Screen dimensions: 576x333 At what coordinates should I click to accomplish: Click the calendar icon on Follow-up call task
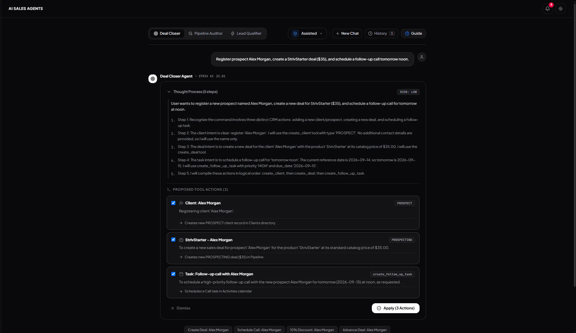pyautogui.click(x=181, y=274)
